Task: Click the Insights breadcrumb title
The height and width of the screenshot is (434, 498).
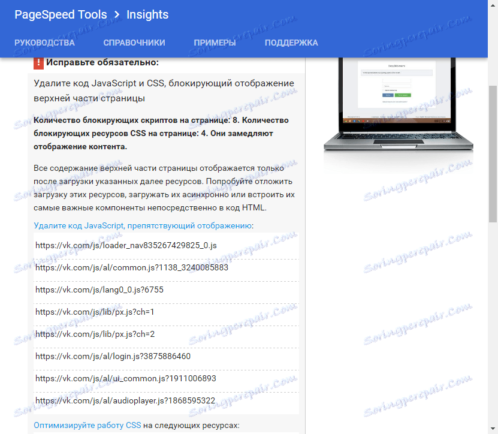Action: [x=147, y=14]
